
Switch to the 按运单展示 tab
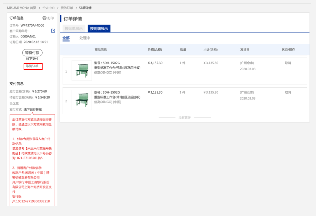click(x=74, y=29)
